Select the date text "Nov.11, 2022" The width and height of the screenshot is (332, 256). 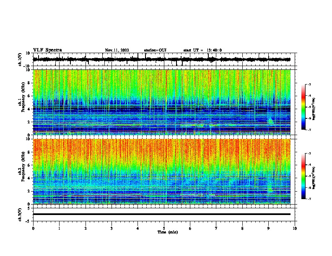117,50
